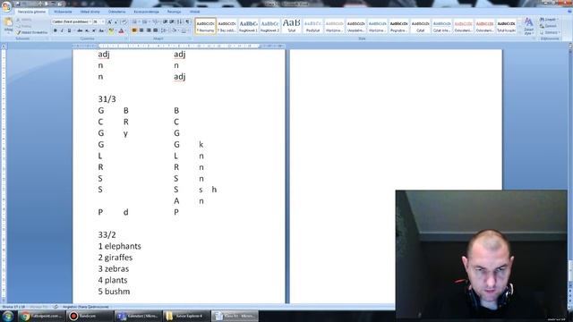573x322 pixels.
Task: Apply the Cytat style
Action: 420,26
